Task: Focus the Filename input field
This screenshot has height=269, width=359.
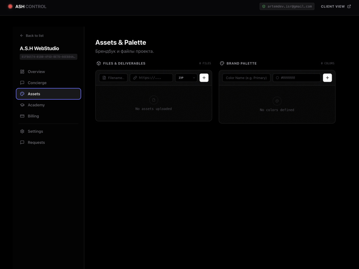Action: pyautogui.click(x=113, y=78)
